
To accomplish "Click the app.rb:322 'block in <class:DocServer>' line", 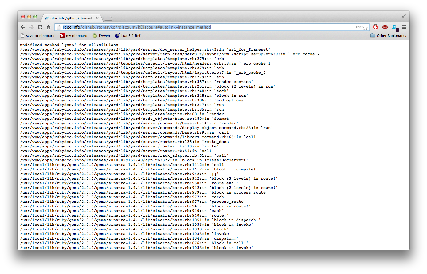I will [x=134, y=160].
